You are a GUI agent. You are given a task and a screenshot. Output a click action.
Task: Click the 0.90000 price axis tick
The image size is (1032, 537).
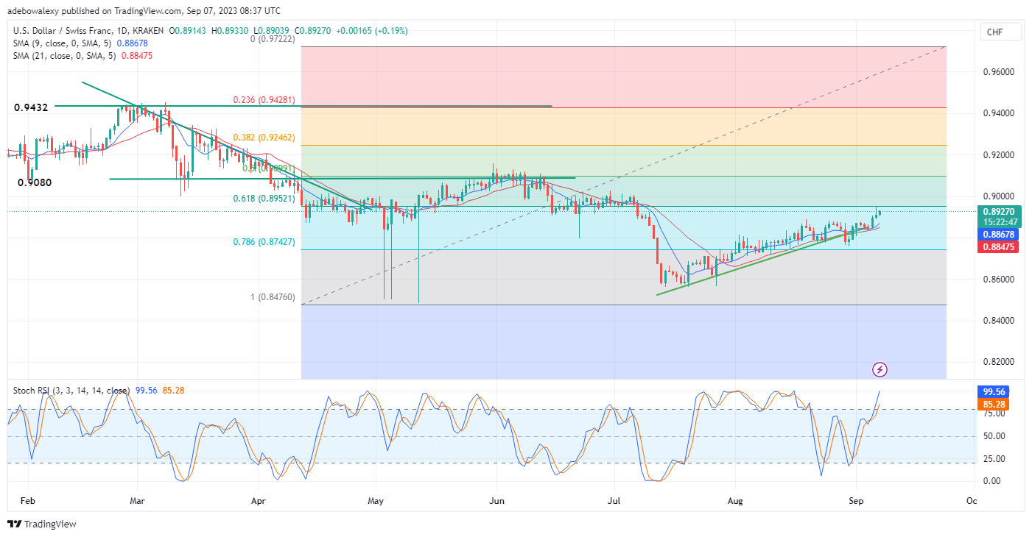[998, 196]
